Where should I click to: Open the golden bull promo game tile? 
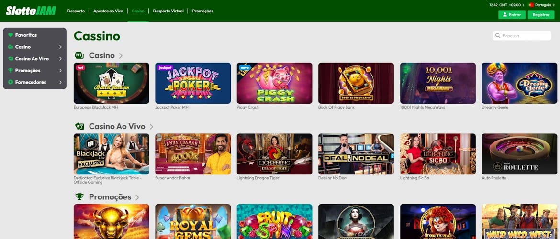[112, 221]
